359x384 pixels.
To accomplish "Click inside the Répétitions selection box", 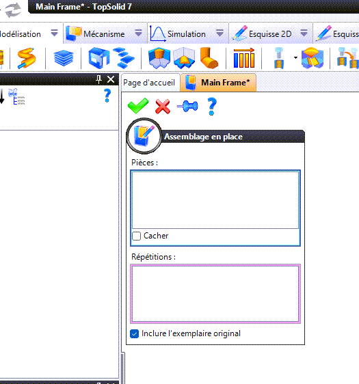I will click(x=215, y=294).
